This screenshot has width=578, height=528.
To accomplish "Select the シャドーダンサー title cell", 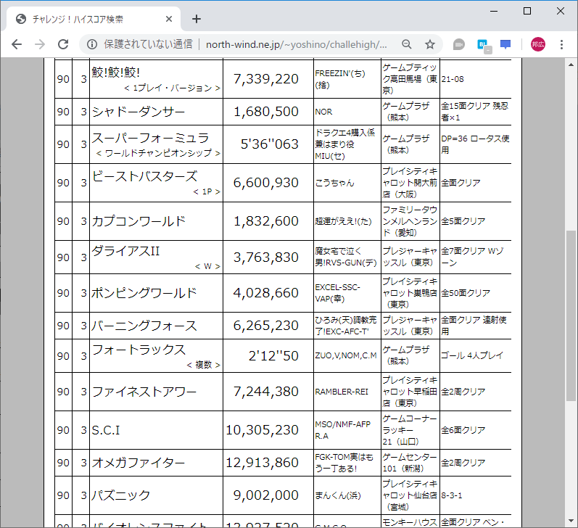I will pyautogui.click(x=157, y=112).
